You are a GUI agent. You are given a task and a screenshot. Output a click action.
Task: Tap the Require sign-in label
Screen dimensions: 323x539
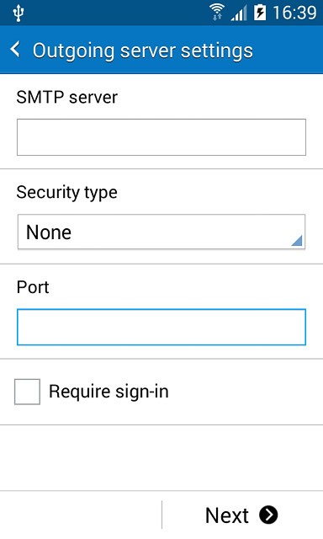tap(109, 392)
